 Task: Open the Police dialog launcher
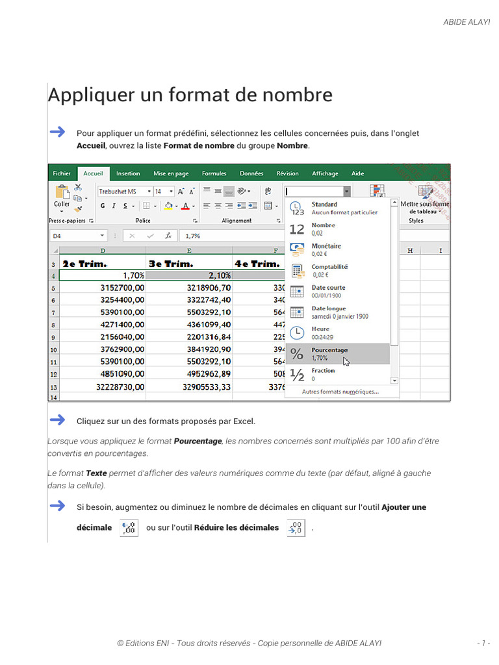[x=195, y=221]
